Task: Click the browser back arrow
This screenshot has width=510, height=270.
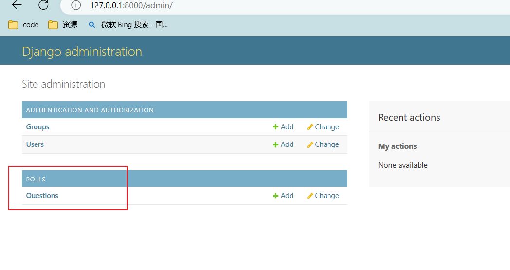Action: (x=17, y=5)
